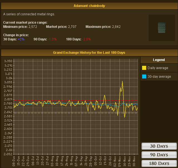Click the Grand Exchange History chart title
The image size is (178, 168).
point(89,53)
